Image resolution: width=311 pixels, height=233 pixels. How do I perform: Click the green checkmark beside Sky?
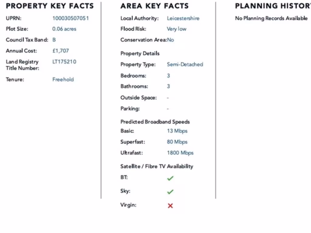tap(170, 192)
